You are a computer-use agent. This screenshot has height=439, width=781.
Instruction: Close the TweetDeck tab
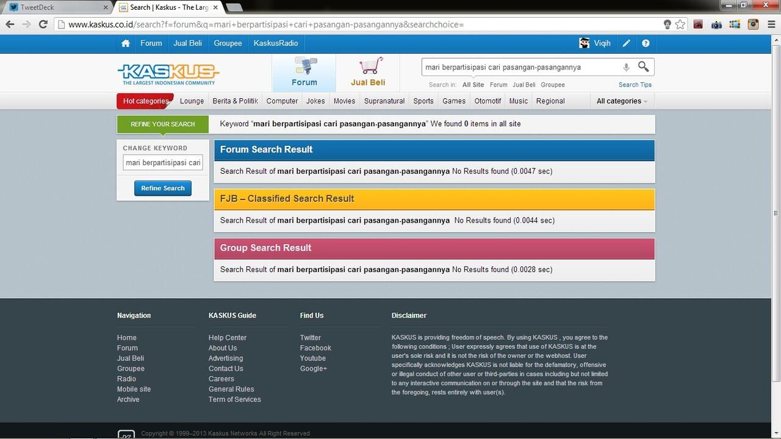[106, 7]
